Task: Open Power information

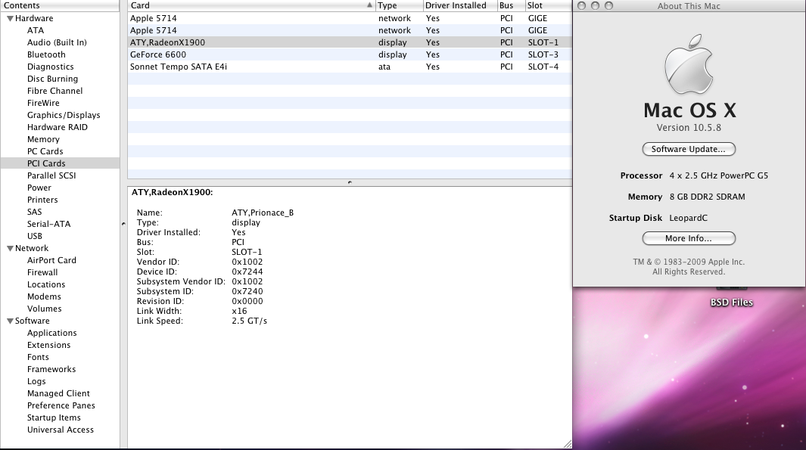Action: pyautogui.click(x=39, y=188)
